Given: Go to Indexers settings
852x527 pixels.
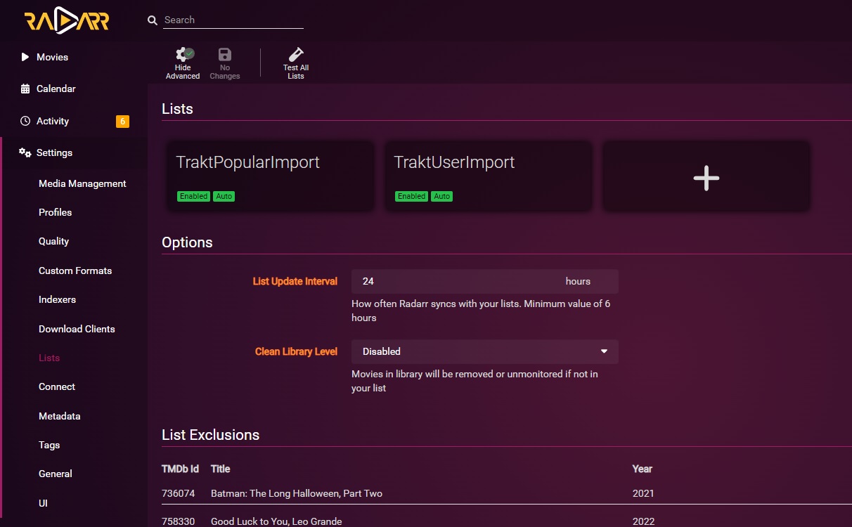Looking at the screenshot, I should click(57, 299).
